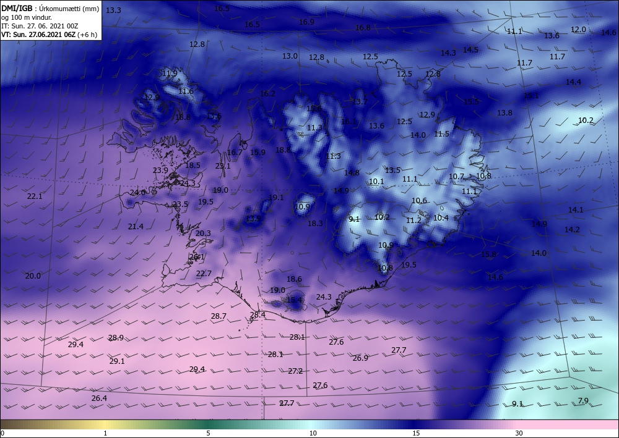
Task: Click the map value 16.1
Action: [x=348, y=122]
